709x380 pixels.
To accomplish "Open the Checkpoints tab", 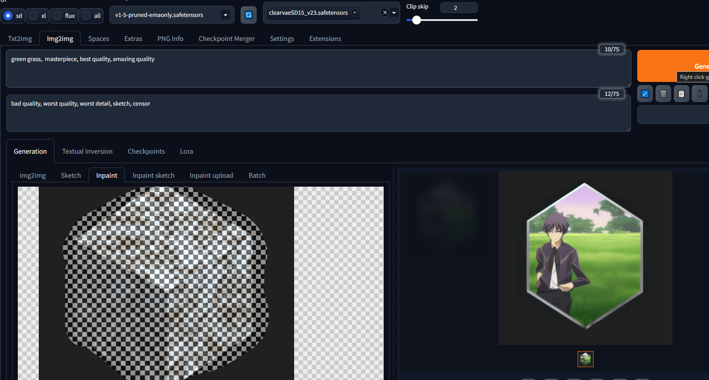I will (x=146, y=151).
